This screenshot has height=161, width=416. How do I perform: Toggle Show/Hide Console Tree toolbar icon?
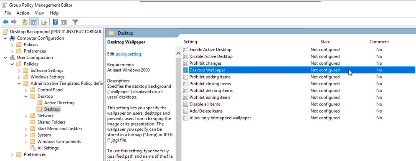(x=33, y=22)
